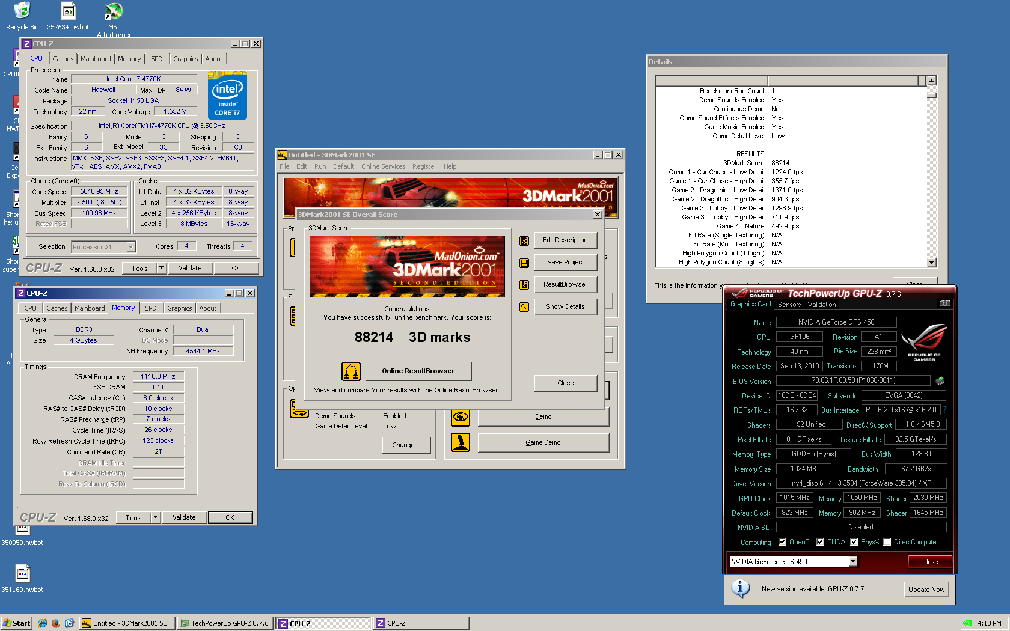Open the NVIDIA icon in the system tray
This screenshot has width=1010, height=631.
click(967, 623)
